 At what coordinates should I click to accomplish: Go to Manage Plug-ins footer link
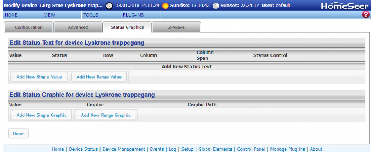coord(288,149)
